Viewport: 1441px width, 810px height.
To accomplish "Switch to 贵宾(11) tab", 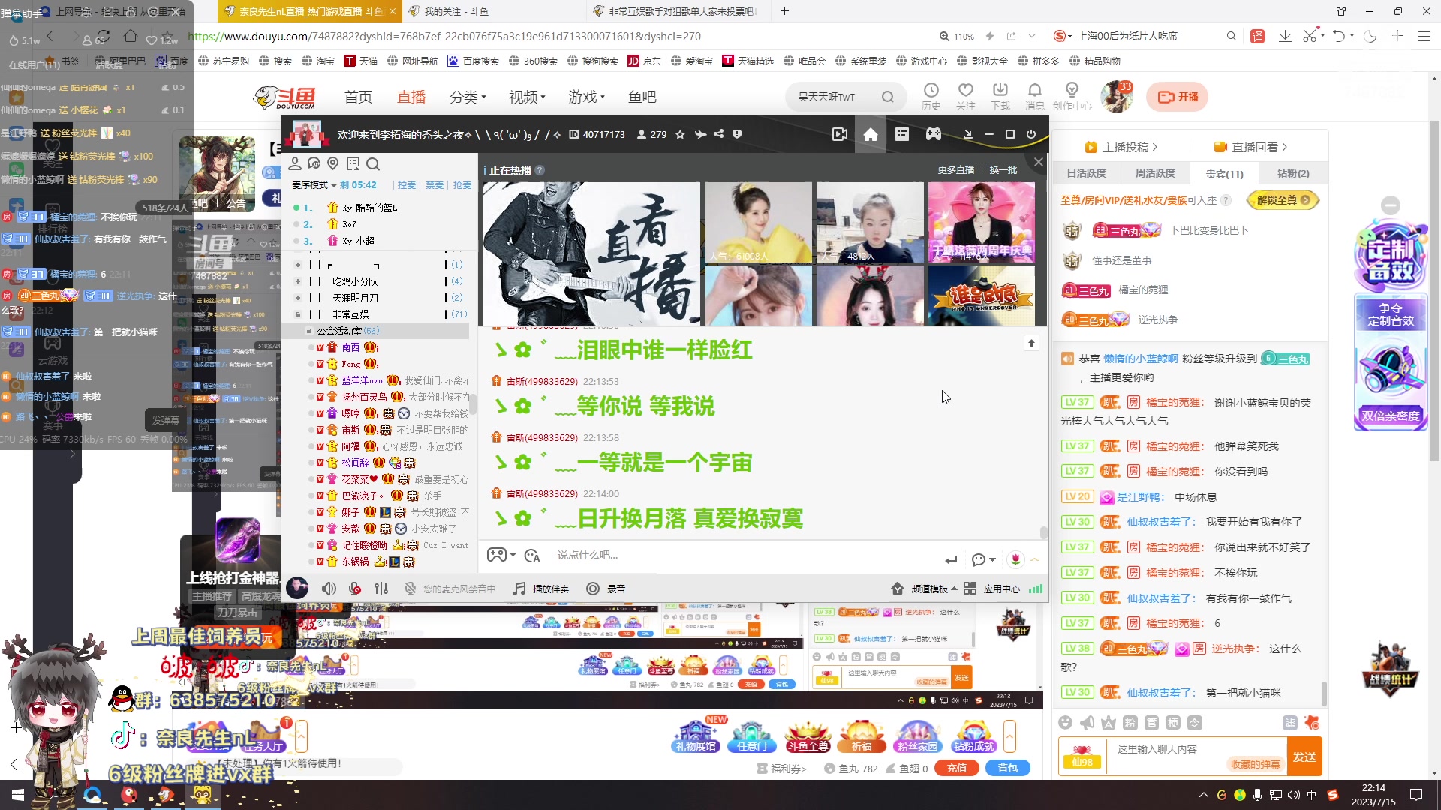I will pyautogui.click(x=1224, y=173).
